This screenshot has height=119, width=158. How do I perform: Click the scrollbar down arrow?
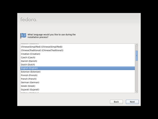point(137,92)
